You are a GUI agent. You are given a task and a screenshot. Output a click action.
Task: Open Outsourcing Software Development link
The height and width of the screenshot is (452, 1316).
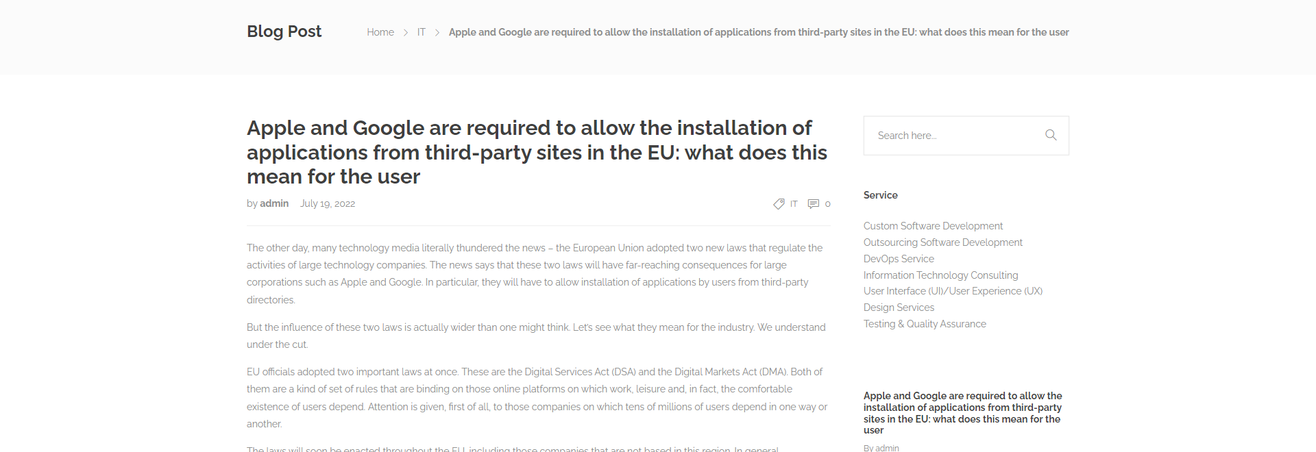[943, 242]
